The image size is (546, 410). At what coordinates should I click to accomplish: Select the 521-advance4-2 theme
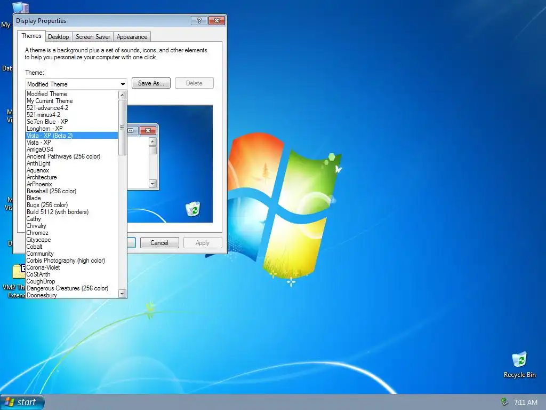click(x=72, y=108)
